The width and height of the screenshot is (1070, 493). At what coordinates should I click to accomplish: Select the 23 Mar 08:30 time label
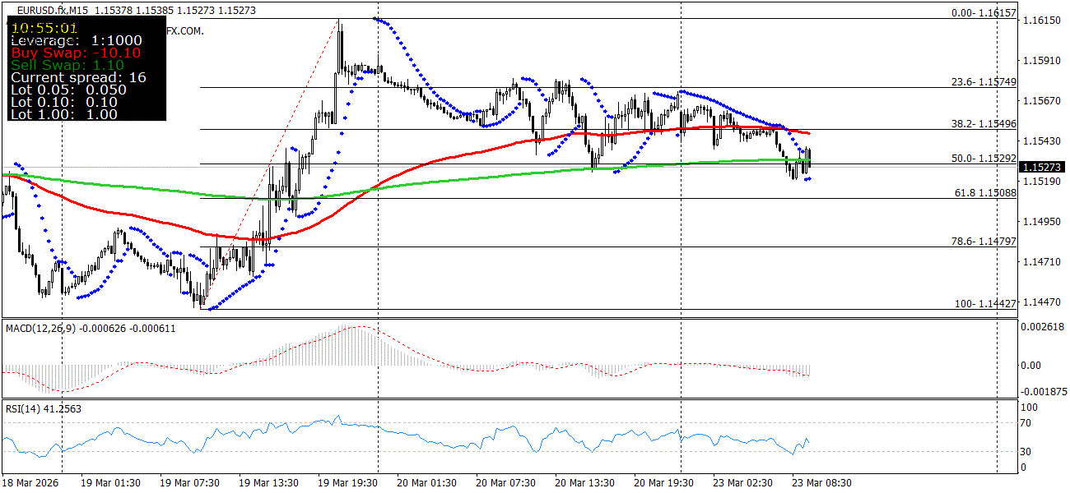click(821, 483)
